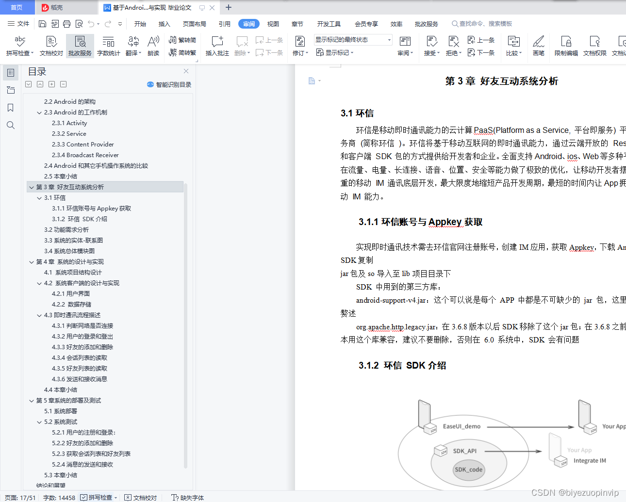Screen dimensions: 626x502
Task: Click the minus heading level icon under 目录
Action: coord(63,84)
